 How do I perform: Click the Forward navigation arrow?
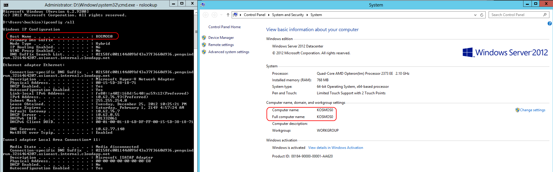(x=214, y=15)
